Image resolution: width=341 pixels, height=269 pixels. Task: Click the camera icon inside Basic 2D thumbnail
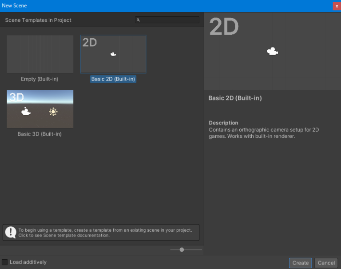pos(113,54)
